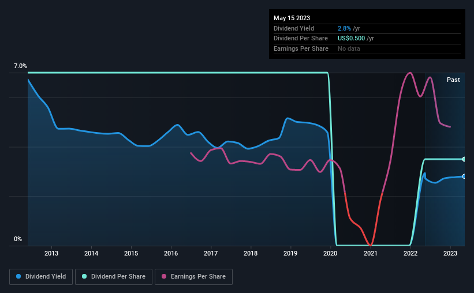Click the 'No data' earnings per share value

tap(350, 48)
